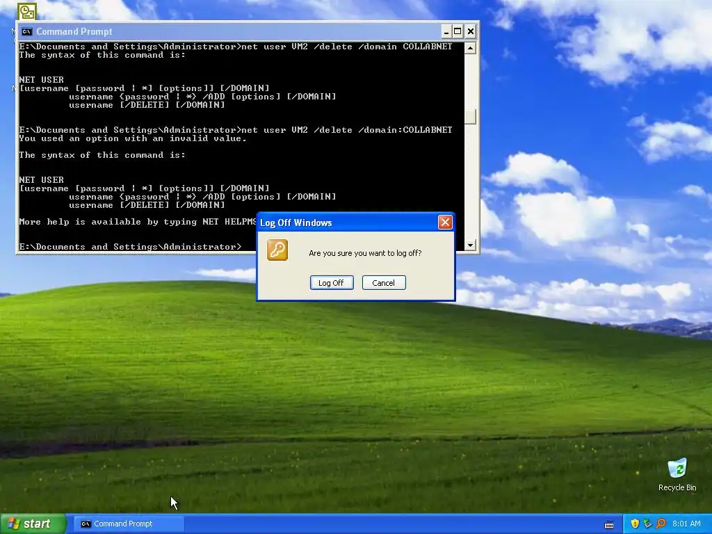Click the 8:01 AM taskbar clock
This screenshot has width=712, height=534.
pyautogui.click(x=686, y=524)
